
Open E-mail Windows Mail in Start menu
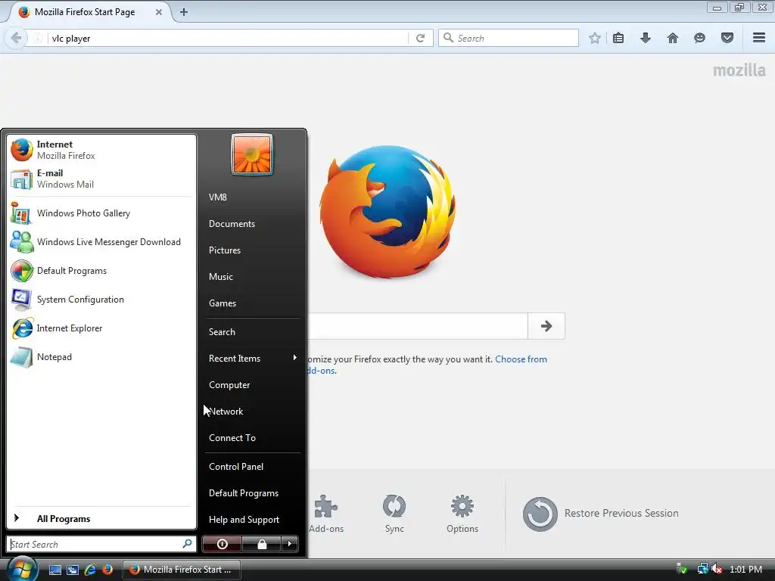click(x=101, y=179)
